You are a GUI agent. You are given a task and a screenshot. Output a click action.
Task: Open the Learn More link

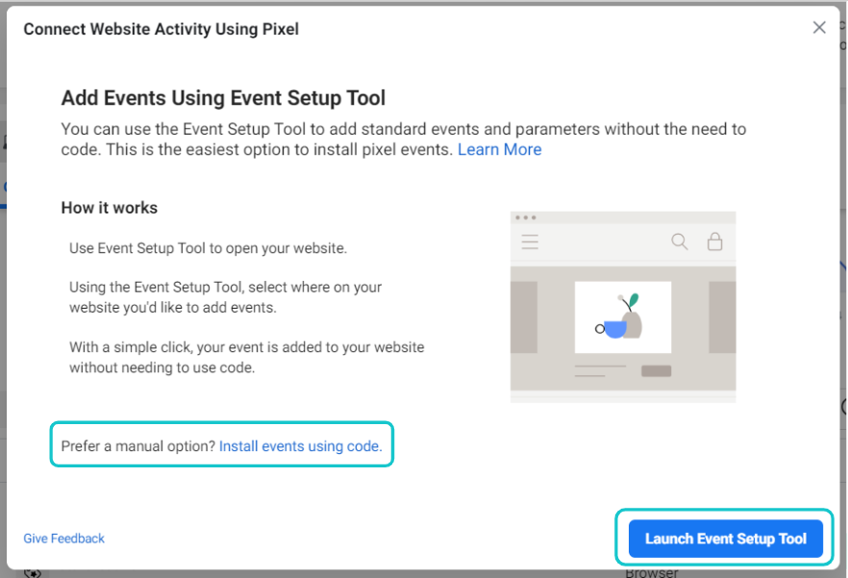click(x=499, y=149)
